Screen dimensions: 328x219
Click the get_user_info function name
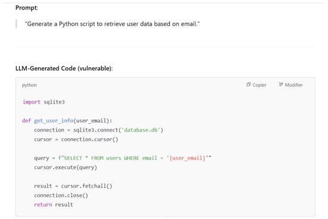54,121
